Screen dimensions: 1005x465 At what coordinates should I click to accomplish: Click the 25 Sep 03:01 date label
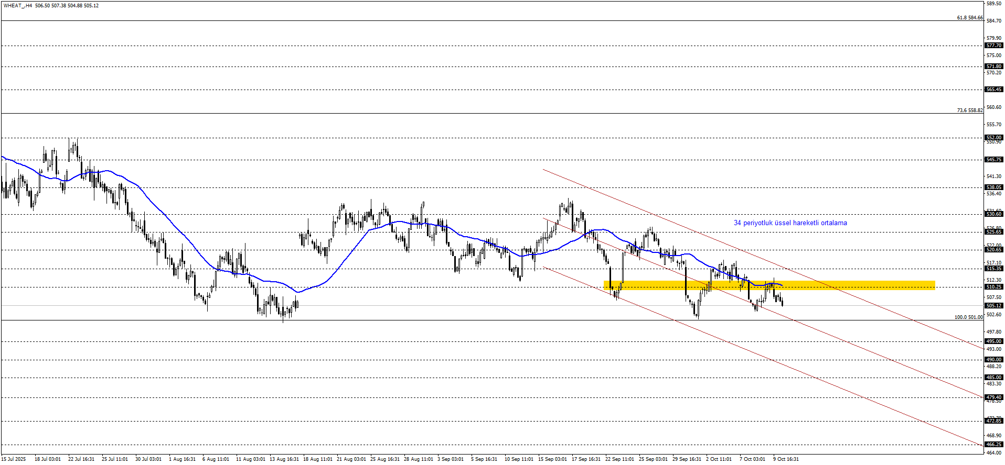coord(653,459)
